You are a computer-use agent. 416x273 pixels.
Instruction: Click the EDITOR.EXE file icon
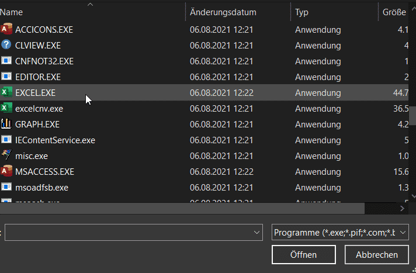[x=6, y=77]
